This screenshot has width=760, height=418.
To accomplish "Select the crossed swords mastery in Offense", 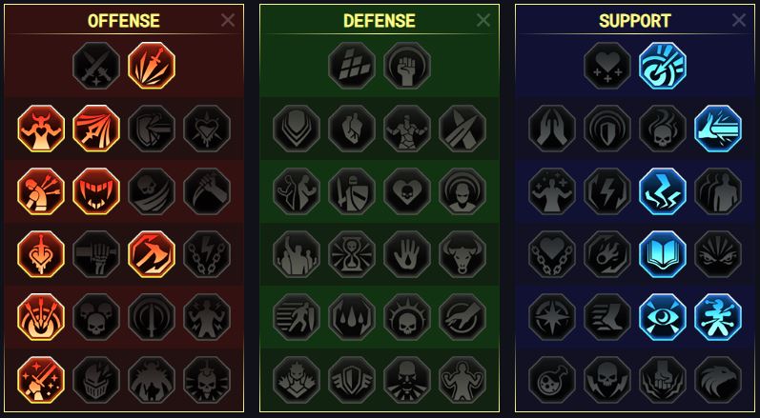I will tap(96, 66).
